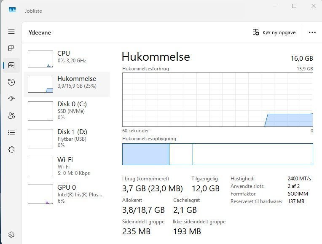Click the Hukommelsesopbygning composition bar
Viewport: 322px width, 244px height.
[217, 154]
